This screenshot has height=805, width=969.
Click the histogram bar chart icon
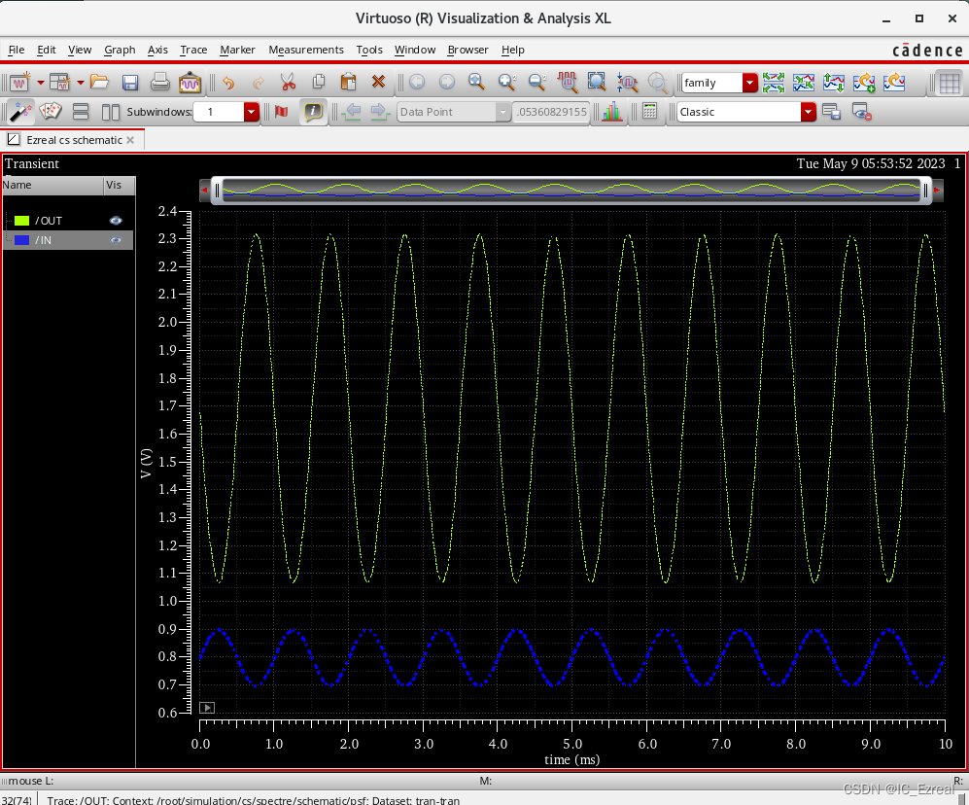(612, 112)
